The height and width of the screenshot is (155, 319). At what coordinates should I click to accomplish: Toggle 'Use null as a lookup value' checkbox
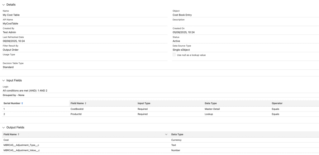pyautogui.click(x=174, y=55)
